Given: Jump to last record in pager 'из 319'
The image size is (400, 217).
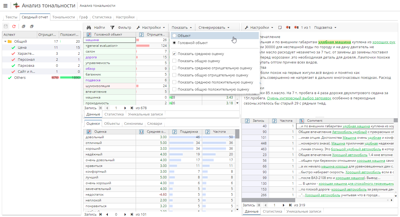Looking at the screenshot, I should 290,205.
